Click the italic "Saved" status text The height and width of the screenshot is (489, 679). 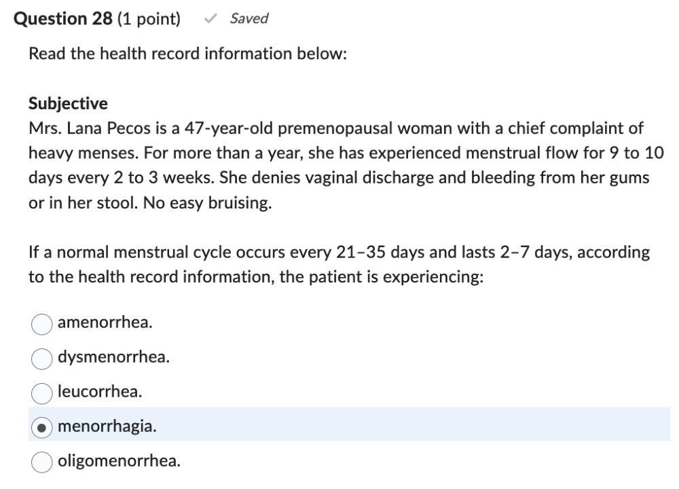249,19
